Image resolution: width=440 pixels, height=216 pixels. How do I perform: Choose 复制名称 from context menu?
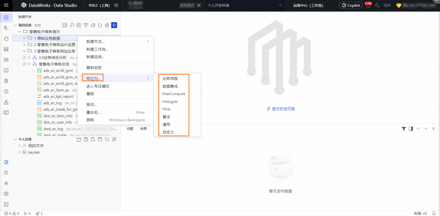click(x=116, y=68)
